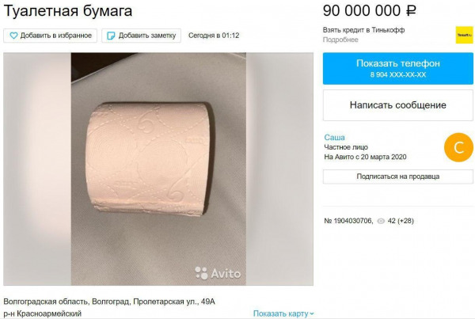Click the blurred left edge of photo gallery
The height and width of the screenshot is (319, 475).
[x=37, y=169]
